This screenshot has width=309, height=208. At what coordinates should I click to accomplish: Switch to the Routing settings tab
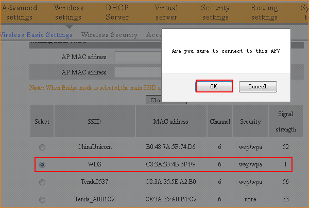[264, 12]
